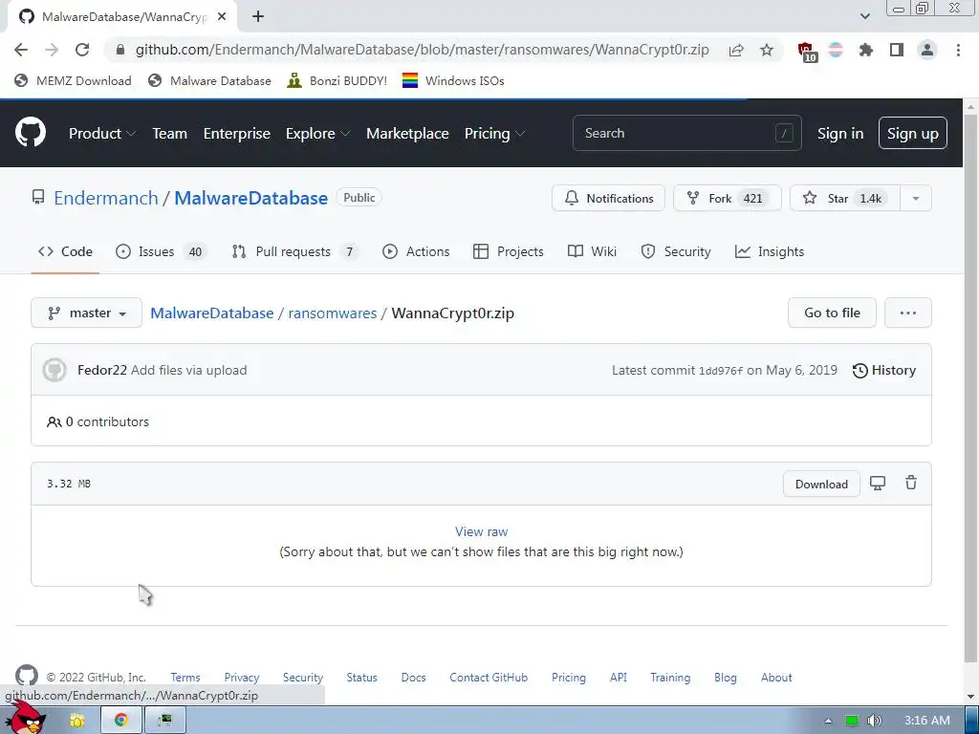Expand the Product dropdown menu
The height and width of the screenshot is (734, 979).
click(x=102, y=133)
